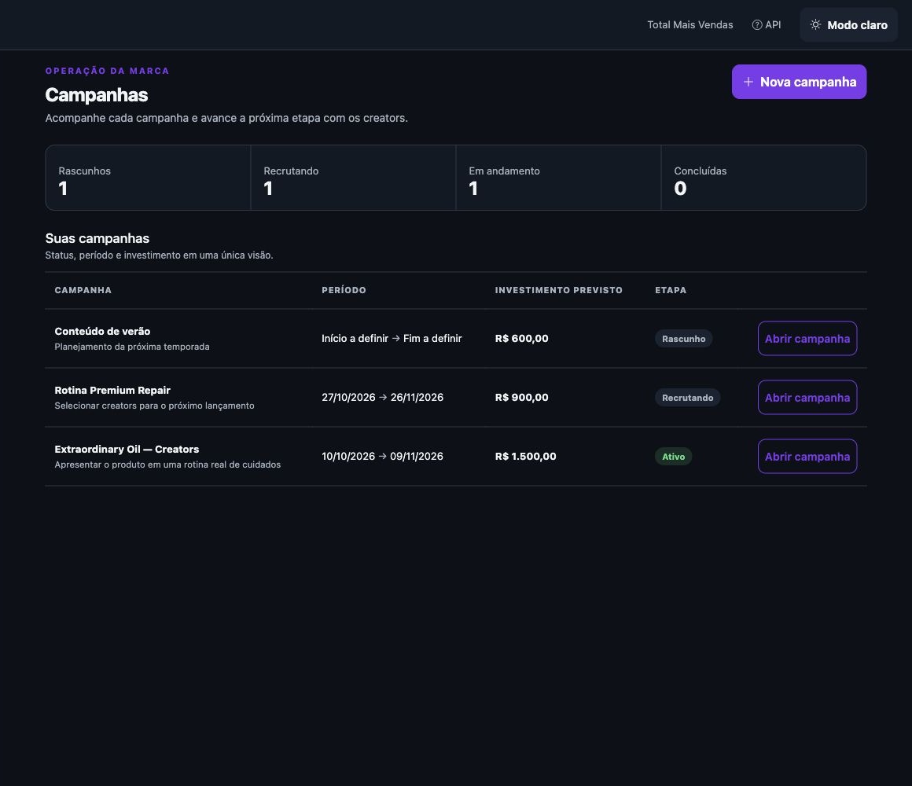Click the Início a definir period cell

click(x=392, y=338)
